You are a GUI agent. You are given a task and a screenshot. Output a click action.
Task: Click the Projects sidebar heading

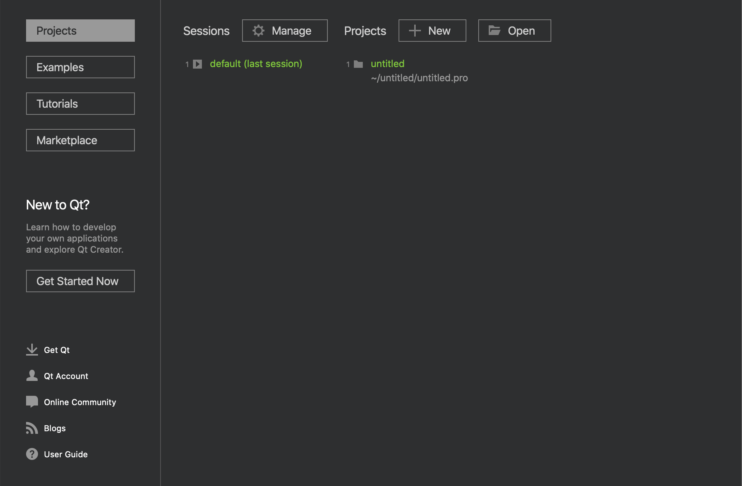tap(80, 31)
